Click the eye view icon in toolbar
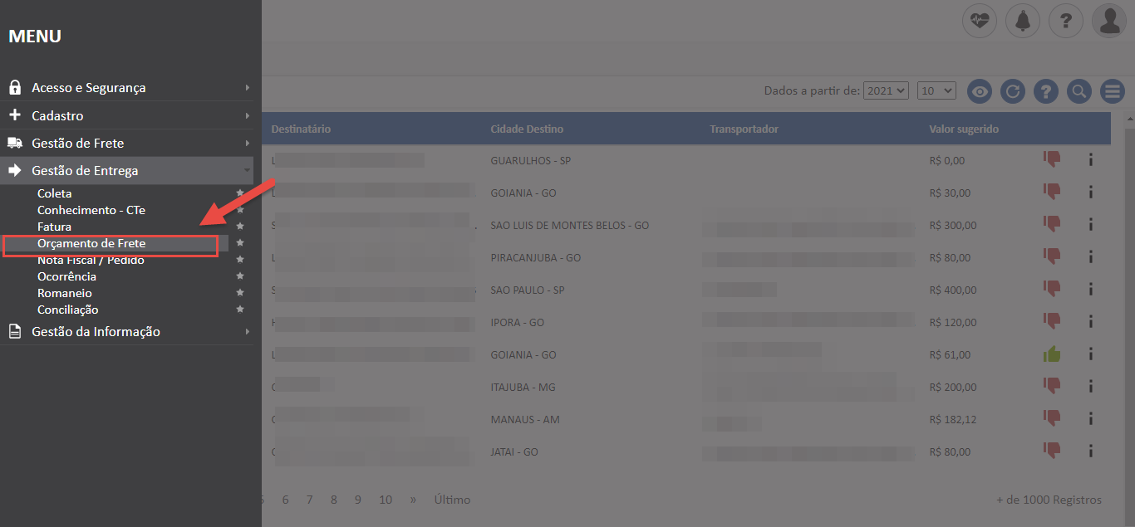 coord(980,91)
